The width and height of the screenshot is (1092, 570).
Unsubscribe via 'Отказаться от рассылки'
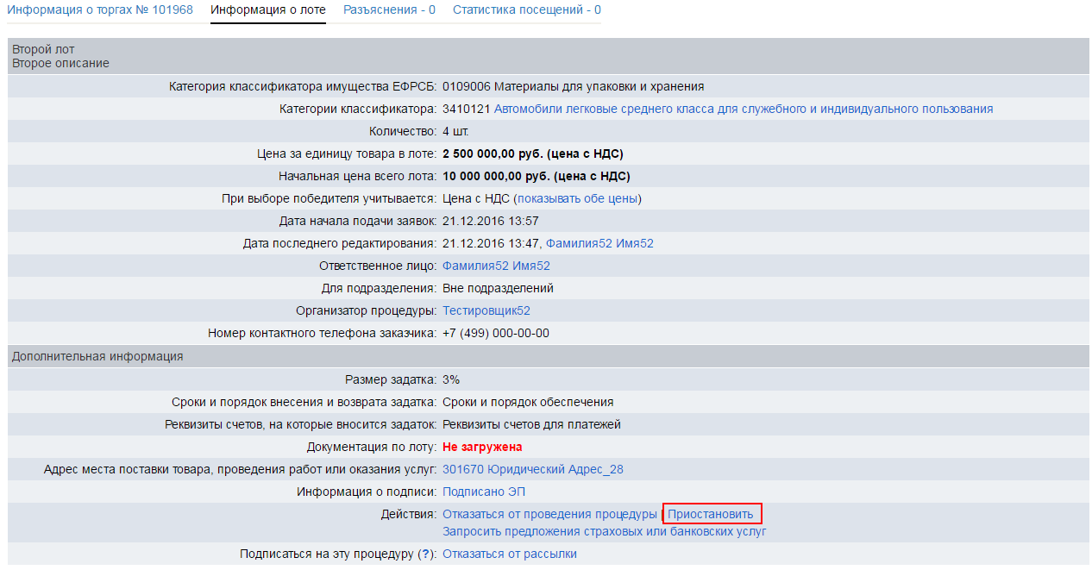(509, 554)
